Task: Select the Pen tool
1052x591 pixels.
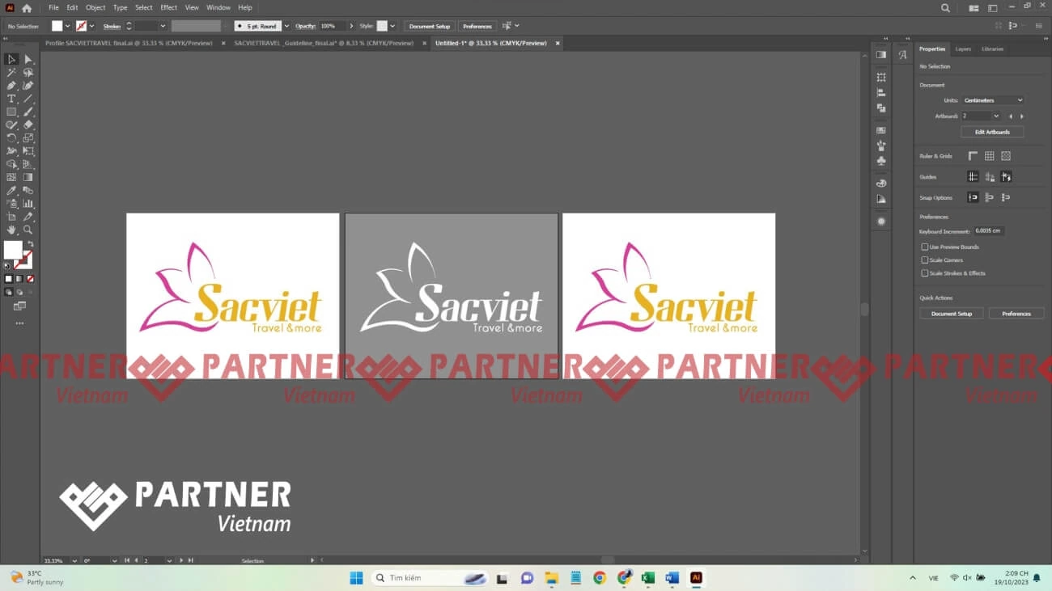Action: click(11, 85)
